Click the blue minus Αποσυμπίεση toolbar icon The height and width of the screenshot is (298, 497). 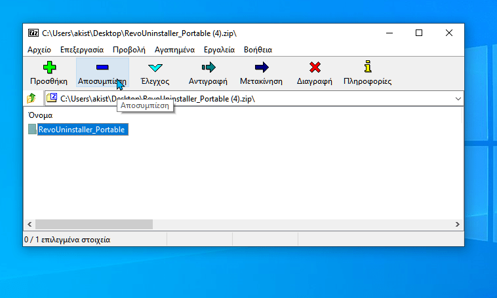click(x=102, y=67)
